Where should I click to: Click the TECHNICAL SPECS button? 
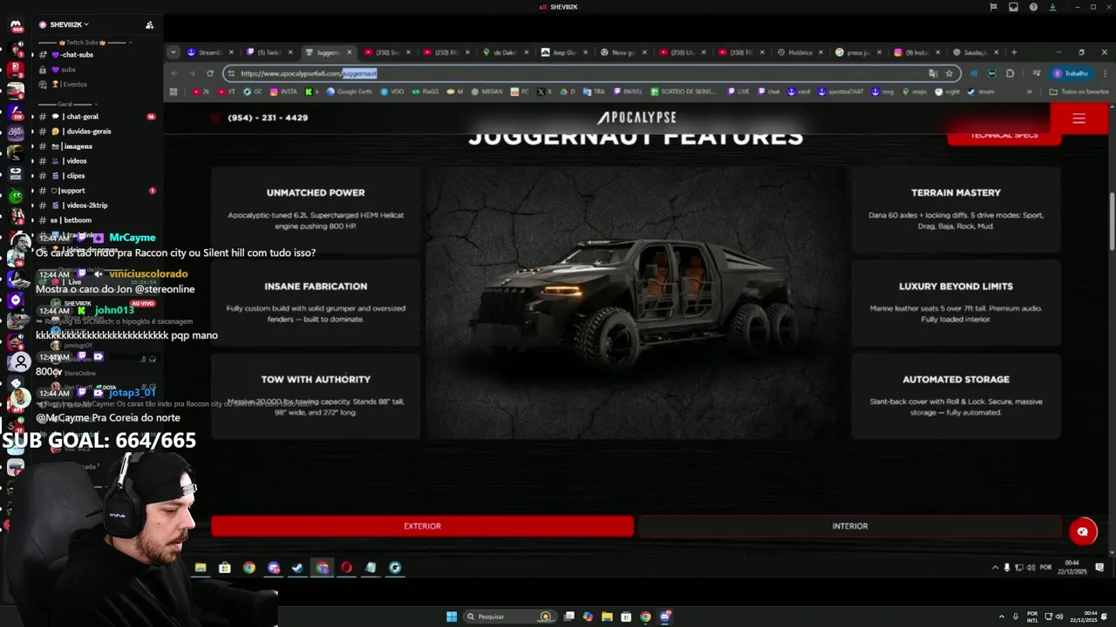tap(1004, 136)
